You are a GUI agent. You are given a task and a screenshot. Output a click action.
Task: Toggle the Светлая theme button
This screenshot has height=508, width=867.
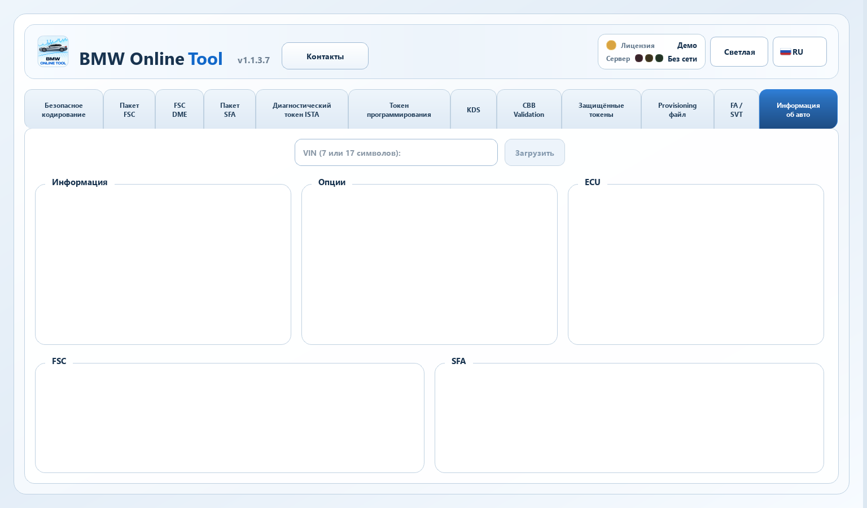click(x=739, y=52)
